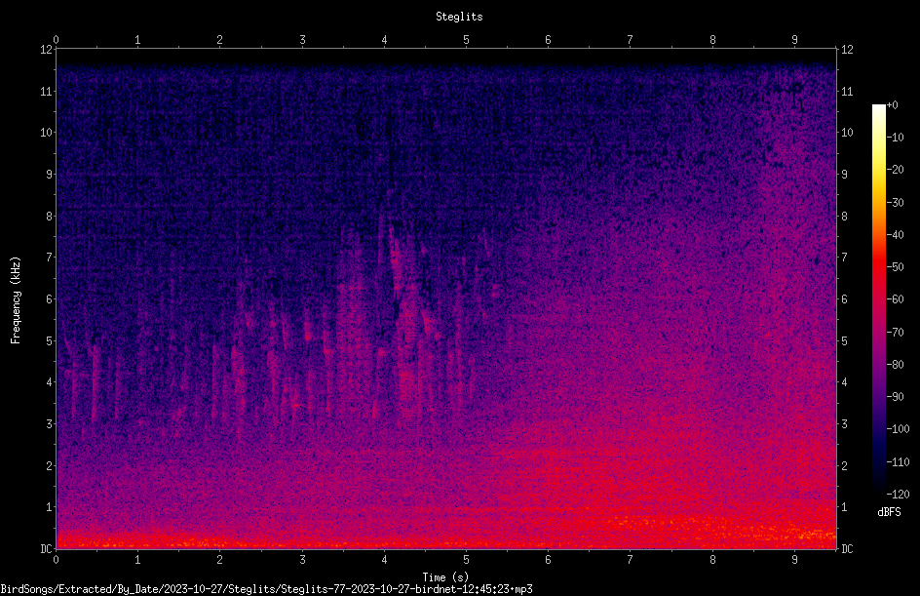Click the 2 second tick on bottom axis
Viewport: 920px width, 596px height.
coord(220,560)
